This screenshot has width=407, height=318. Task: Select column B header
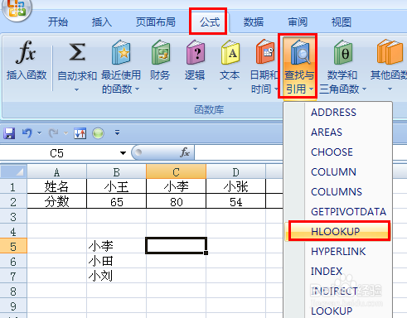(116, 171)
